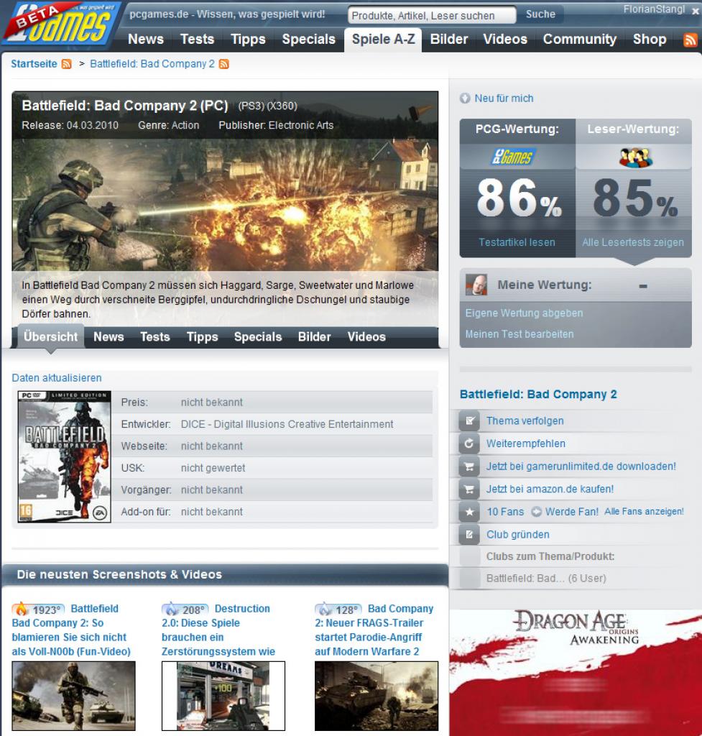Click the star icon beside 10 Fans

468,512
